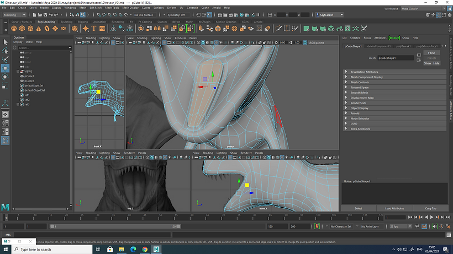
Task: Activate the Rotate tool in toolbox
Action: click(5, 77)
